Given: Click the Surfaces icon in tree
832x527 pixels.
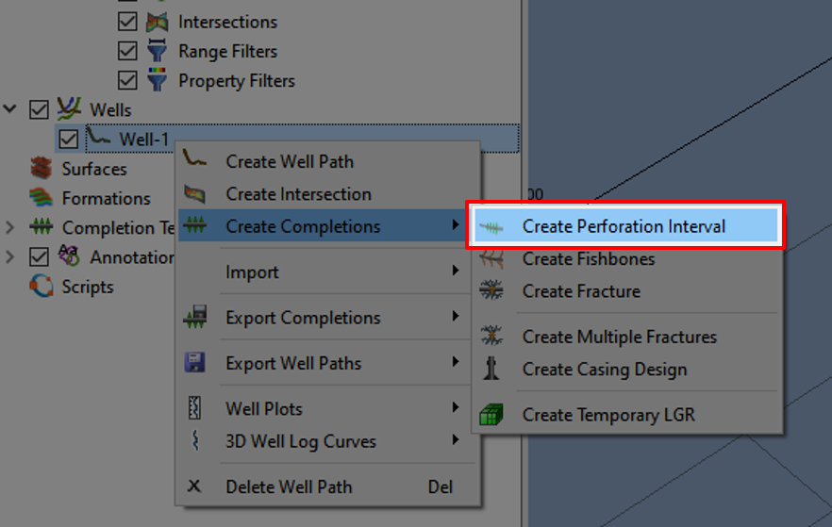Looking at the screenshot, I should (41, 169).
